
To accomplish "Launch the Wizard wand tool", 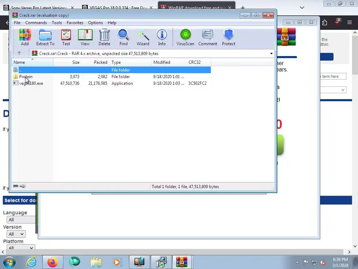I will pyautogui.click(x=143, y=37).
